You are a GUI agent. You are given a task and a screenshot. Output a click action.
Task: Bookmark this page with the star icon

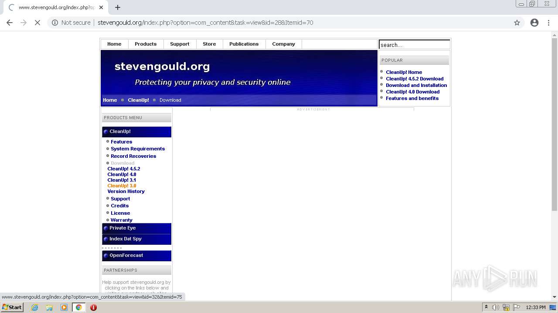tap(517, 23)
